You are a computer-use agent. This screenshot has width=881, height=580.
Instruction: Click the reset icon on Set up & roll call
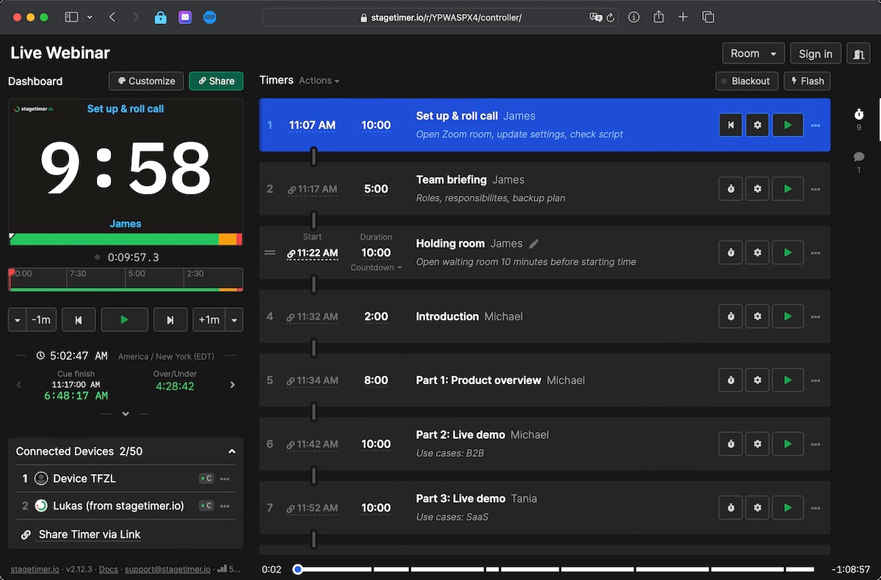(x=730, y=125)
